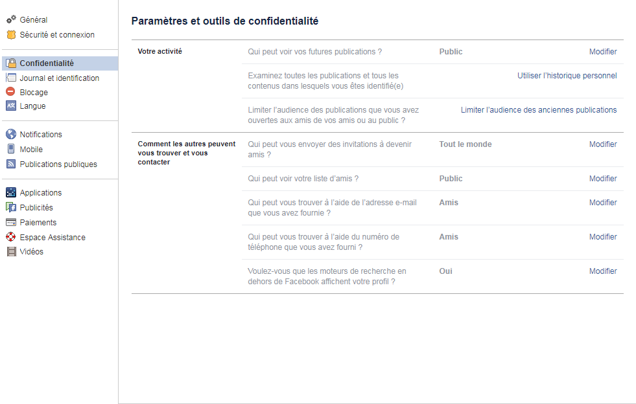
Task: Edit who can see your friends list
Action: pyautogui.click(x=603, y=179)
